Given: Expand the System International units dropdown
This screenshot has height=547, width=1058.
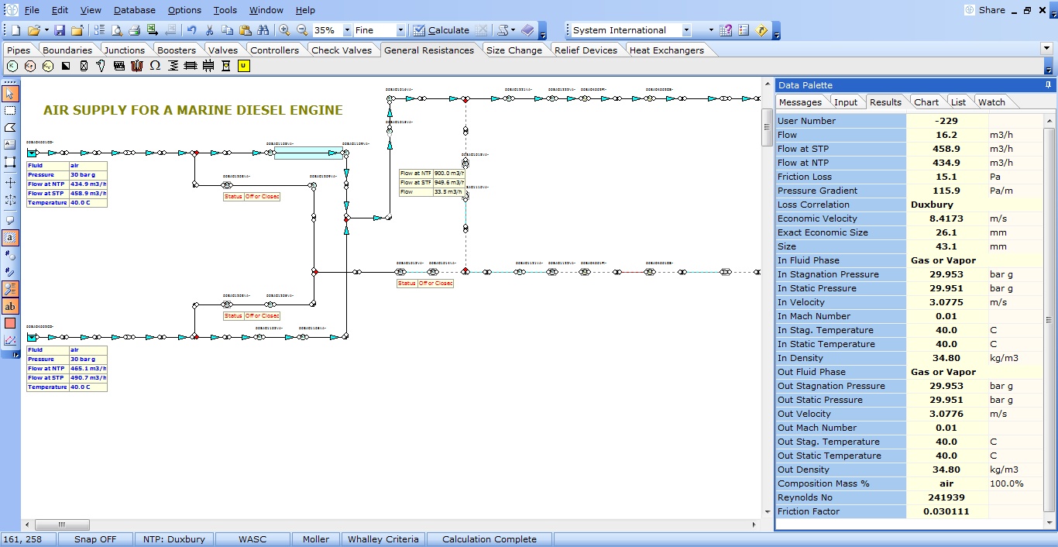Looking at the screenshot, I should 686,30.
